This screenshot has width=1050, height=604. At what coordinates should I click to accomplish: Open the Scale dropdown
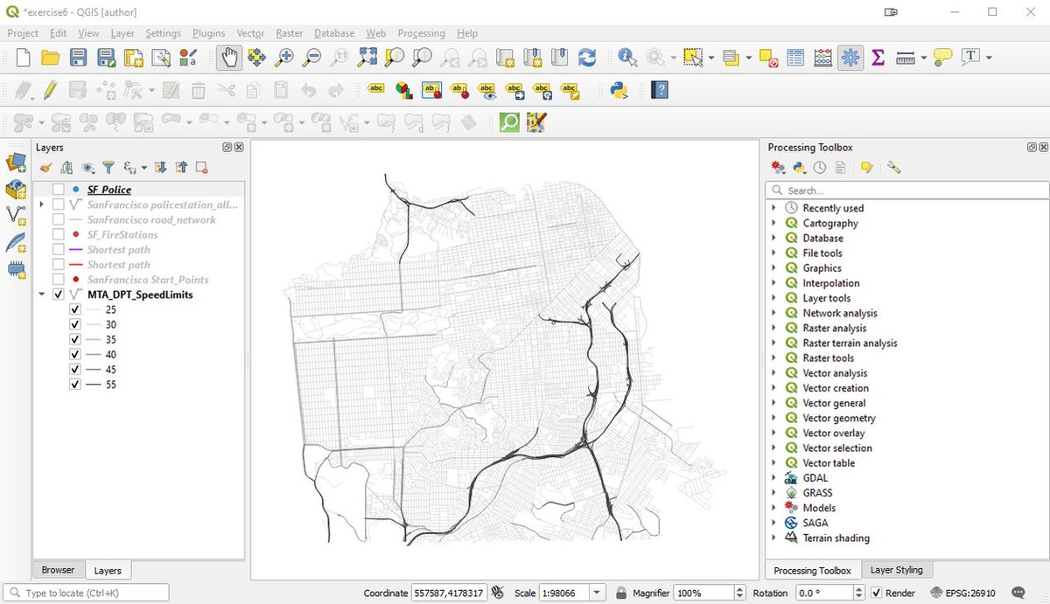pos(598,593)
